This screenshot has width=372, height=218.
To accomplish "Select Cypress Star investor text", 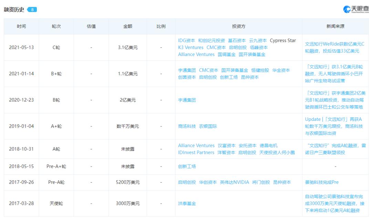I will pyautogui.click(x=283, y=41).
